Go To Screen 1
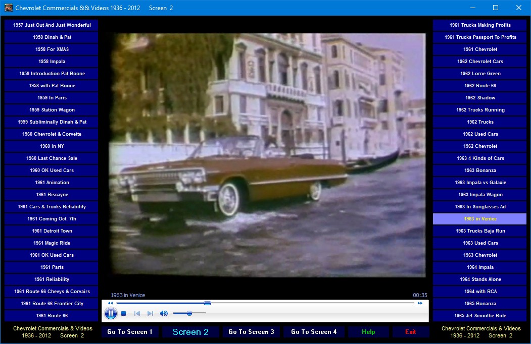Viewport: 531px width, 344px height. click(130, 332)
